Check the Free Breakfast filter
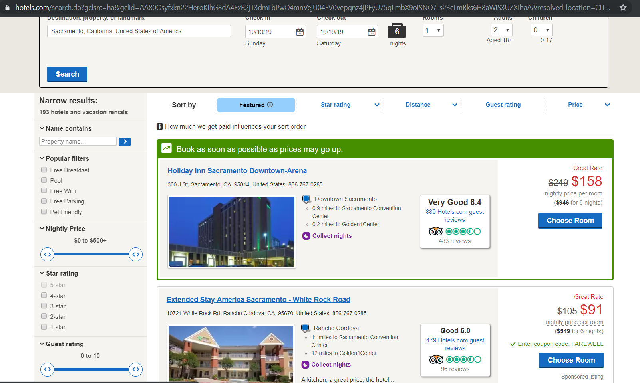The width and height of the screenshot is (640, 383). [44, 170]
